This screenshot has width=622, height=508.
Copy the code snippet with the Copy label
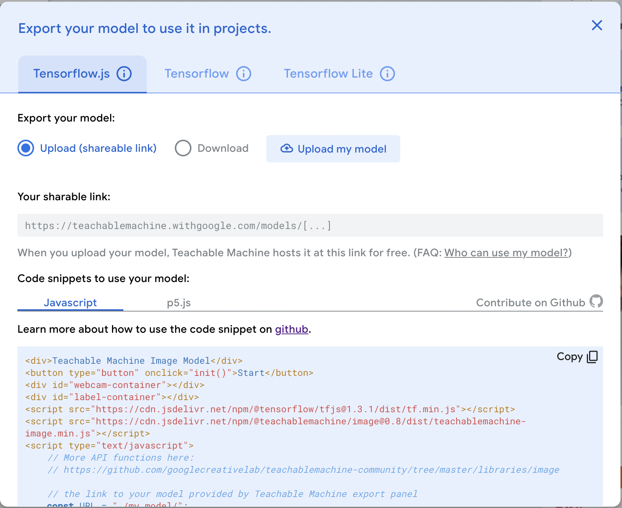click(x=570, y=357)
